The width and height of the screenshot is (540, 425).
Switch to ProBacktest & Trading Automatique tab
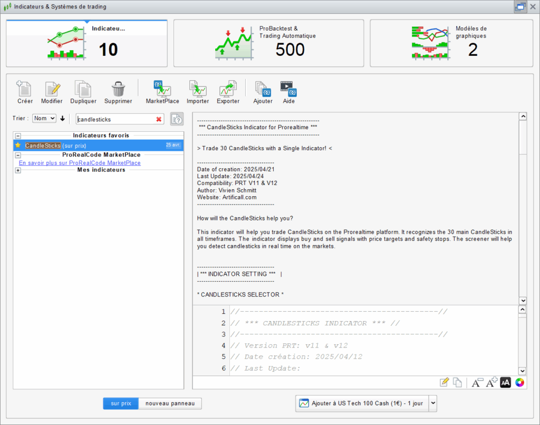tap(268, 43)
